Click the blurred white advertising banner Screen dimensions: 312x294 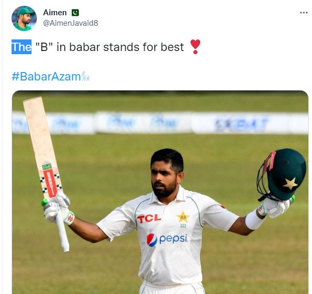coord(160,123)
